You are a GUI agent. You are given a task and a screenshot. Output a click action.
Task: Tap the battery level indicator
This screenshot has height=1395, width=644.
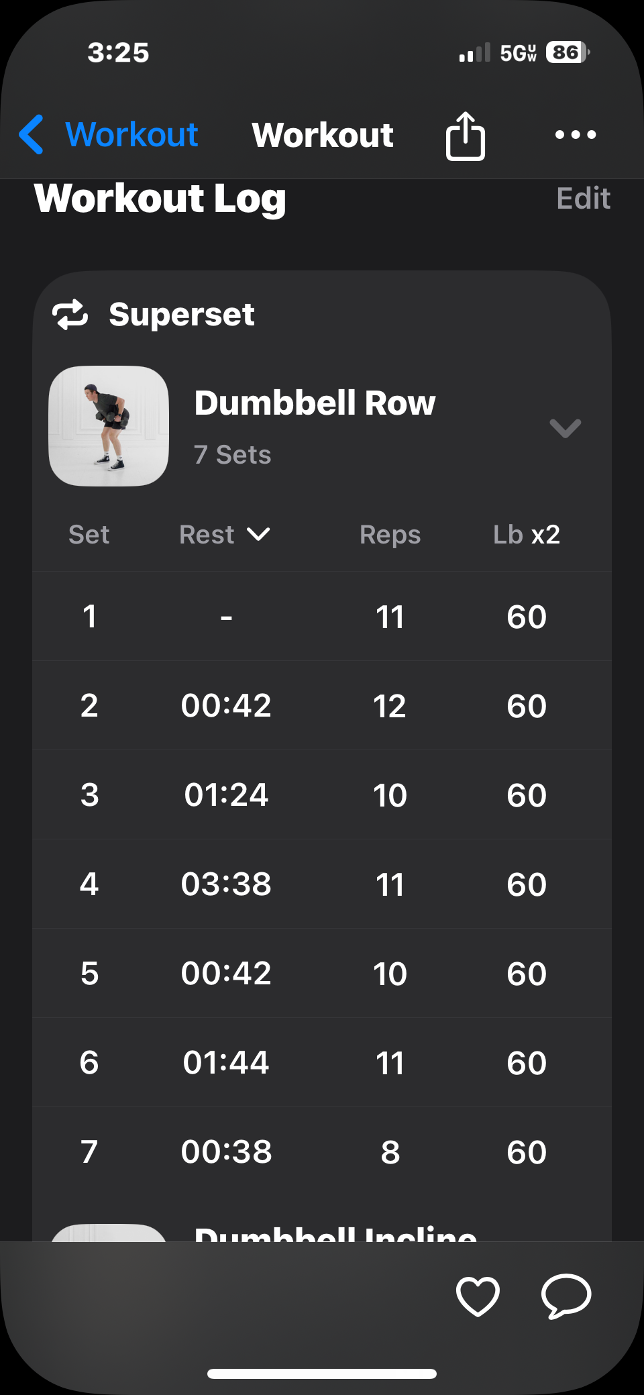tap(567, 52)
